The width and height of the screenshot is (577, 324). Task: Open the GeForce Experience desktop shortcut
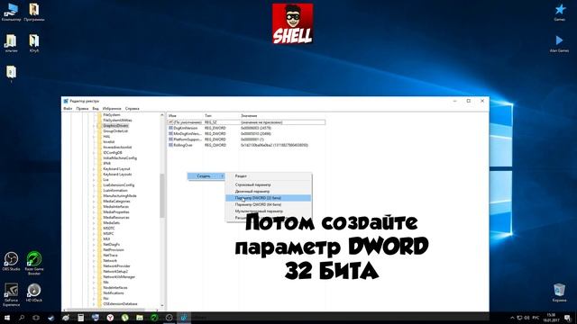(x=11, y=294)
